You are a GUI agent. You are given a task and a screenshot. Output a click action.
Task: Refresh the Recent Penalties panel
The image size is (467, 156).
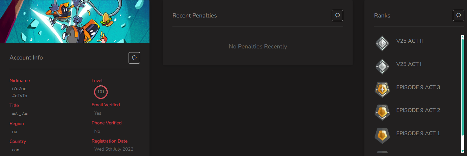(x=337, y=15)
